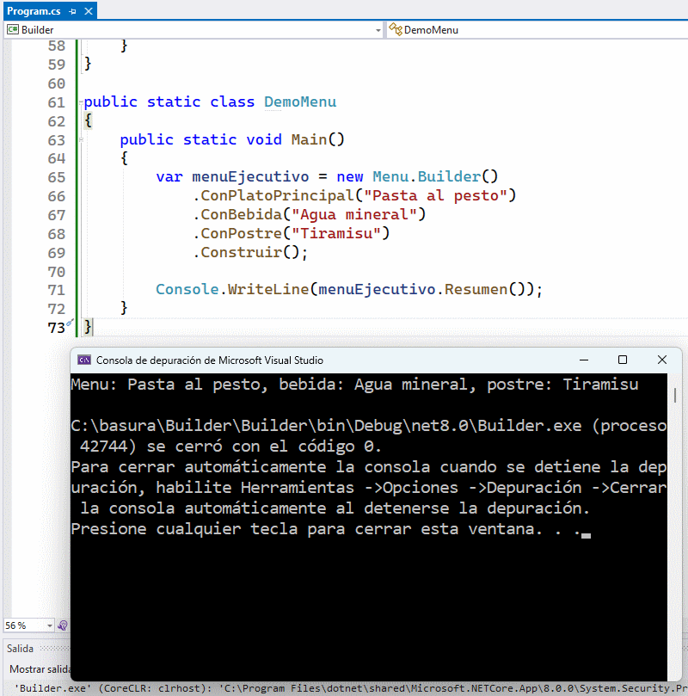Image resolution: width=688 pixels, height=696 pixels.
Task: Click the code health indicator icon beside zoom
Action: click(63, 625)
